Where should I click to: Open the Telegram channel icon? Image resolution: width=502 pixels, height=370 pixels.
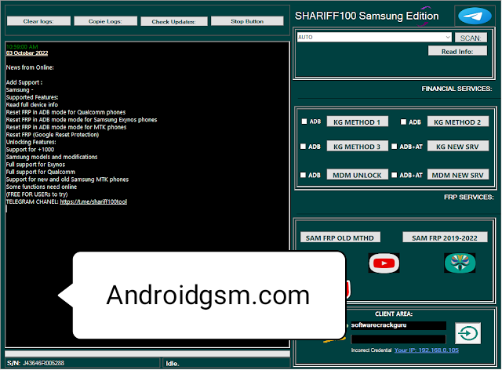click(475, 16)
